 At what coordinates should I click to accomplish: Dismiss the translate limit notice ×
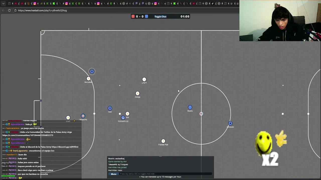pos(140,177)
